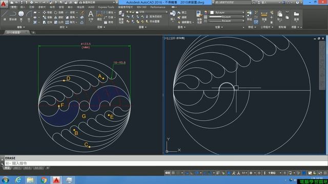Click the Copy tool in Modify panel
Viewport: 328px width, 184px height.
[x=47, y=17]
